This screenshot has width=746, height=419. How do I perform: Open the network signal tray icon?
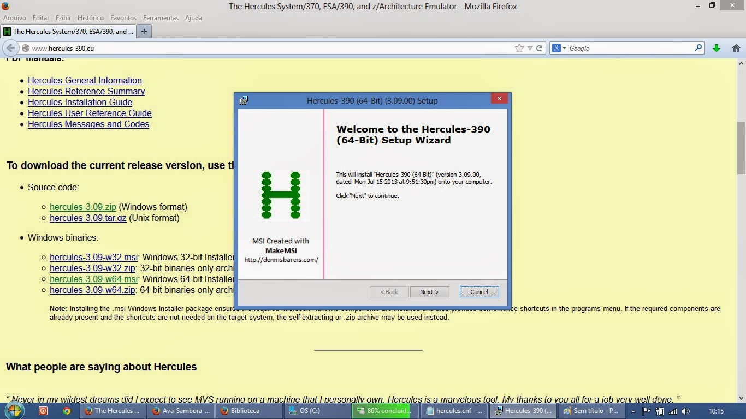coord(673,411)
